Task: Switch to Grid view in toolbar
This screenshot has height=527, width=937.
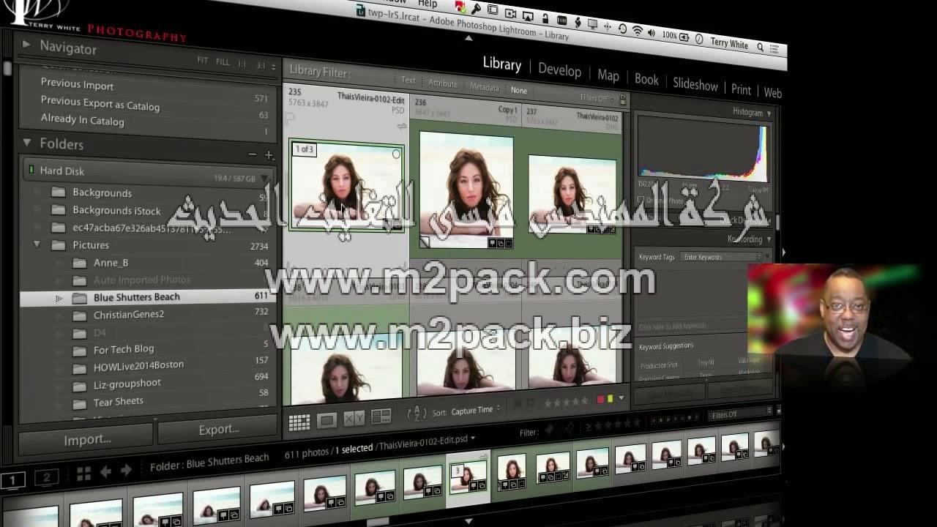Action: (299, 422)
